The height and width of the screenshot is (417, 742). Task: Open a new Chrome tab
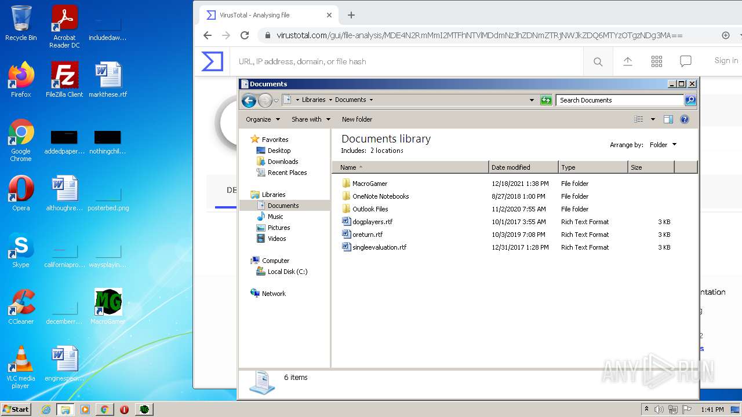351,15
